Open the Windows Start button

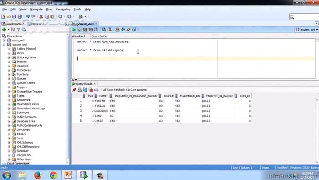pyautogui.click(x=7, y=175)
